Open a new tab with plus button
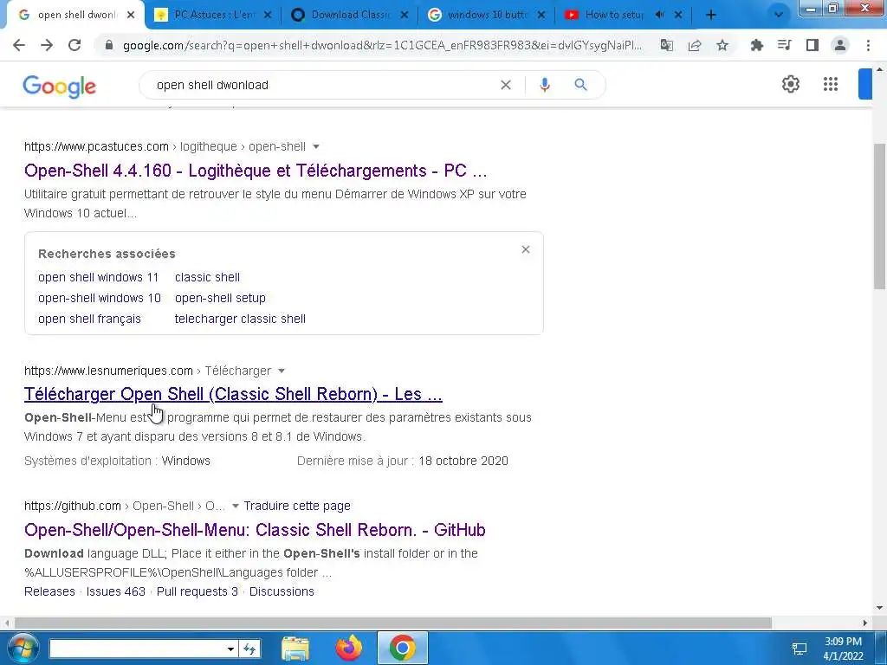Viewport: 887px width, 665px height. pos(711,16)
